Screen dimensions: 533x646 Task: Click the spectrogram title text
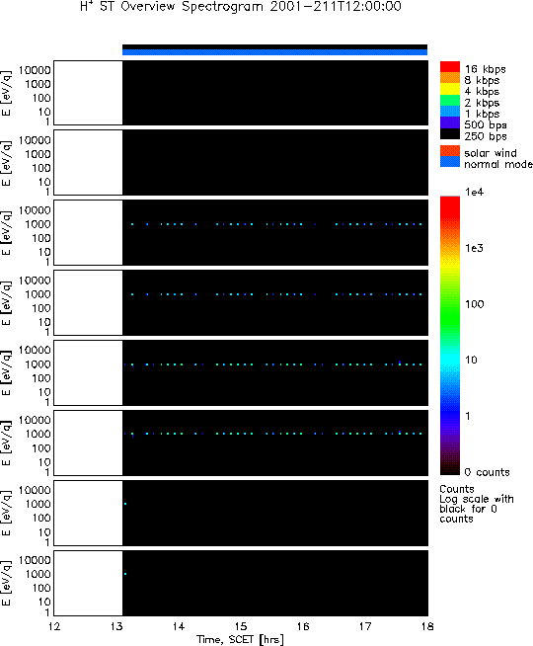(x=241, y=7)
